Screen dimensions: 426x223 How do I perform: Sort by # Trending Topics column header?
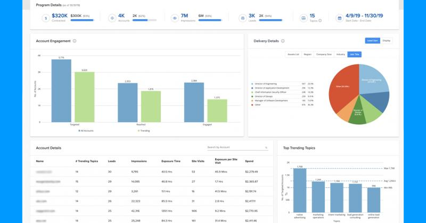[x=87, y=161]
